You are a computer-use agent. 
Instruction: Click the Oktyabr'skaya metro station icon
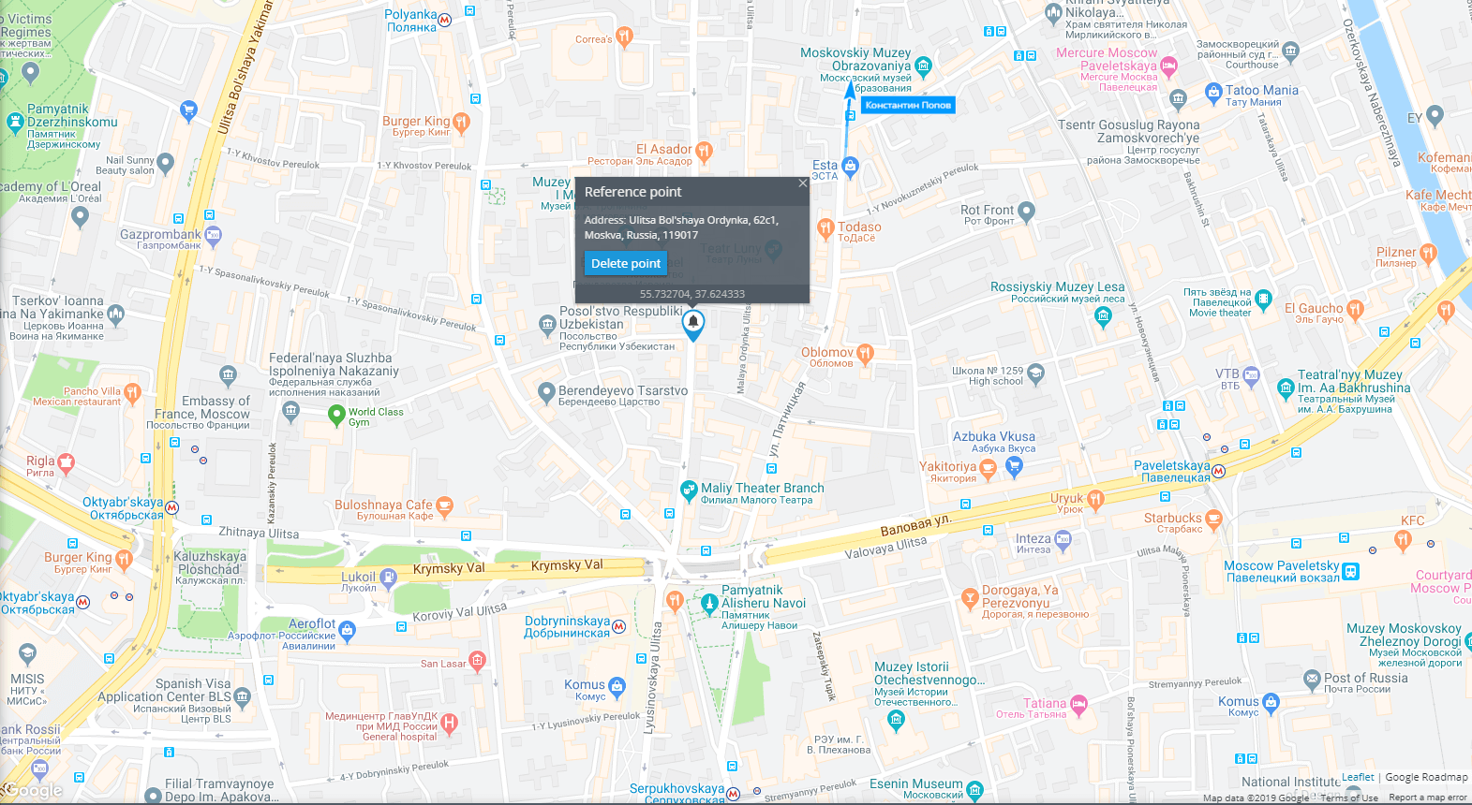click(171, 507)
